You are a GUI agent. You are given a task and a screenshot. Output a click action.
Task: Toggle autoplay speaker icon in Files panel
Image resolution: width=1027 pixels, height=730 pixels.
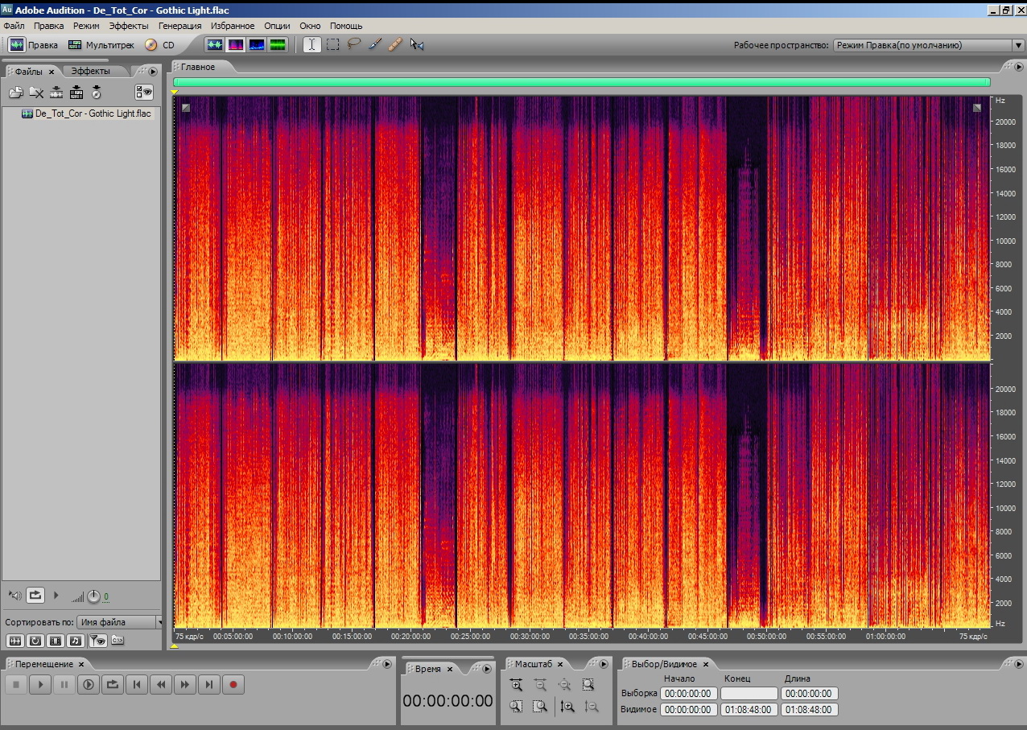pyautogui.click(x=14, y=596)
